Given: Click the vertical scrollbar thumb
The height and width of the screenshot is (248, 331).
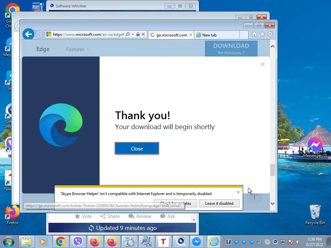Looking at the screenshot, I should pos(272,170).
